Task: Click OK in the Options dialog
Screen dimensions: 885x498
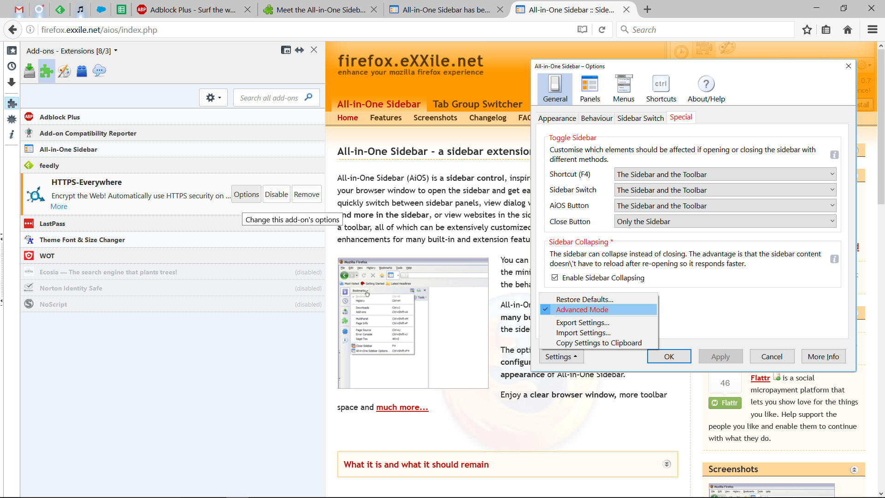Action: pyautogui.click(x=669, y=356)
